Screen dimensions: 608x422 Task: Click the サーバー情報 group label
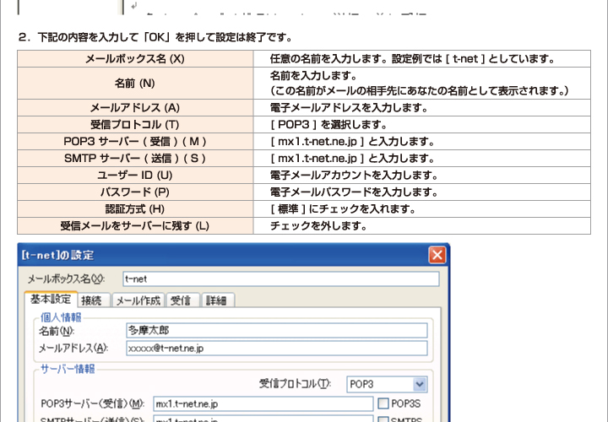click(68, 369)
